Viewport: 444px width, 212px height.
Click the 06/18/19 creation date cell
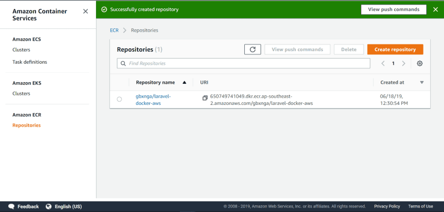[x=394, y=100]
